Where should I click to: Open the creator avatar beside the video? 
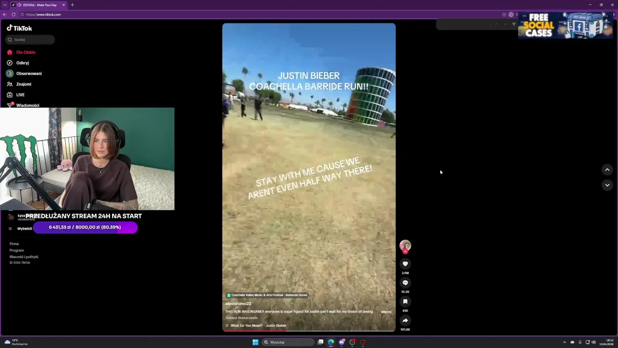tap(405, 246)
